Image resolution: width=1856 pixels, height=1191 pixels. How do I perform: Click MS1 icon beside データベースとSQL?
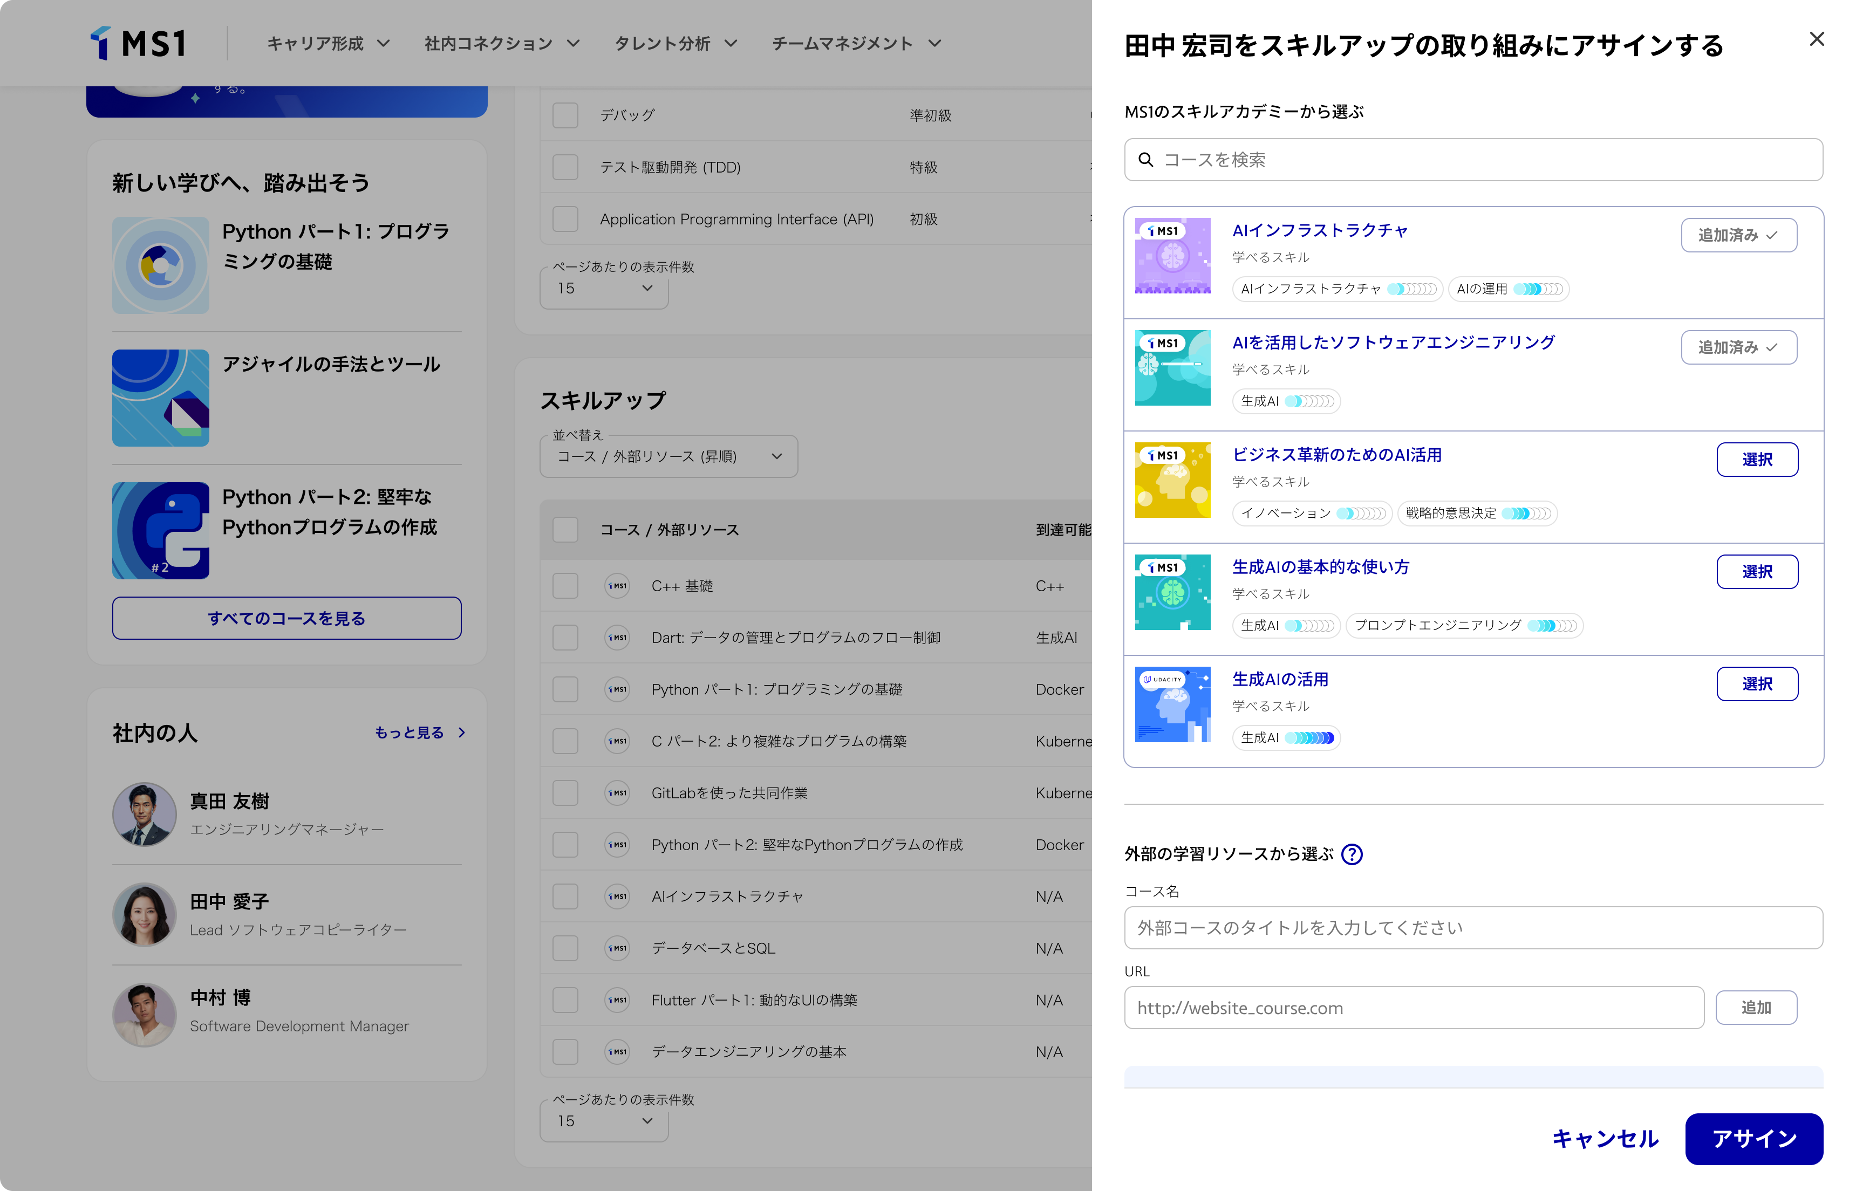(616, 948)
